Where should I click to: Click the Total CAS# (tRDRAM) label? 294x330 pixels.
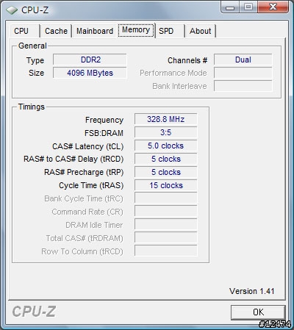click(x=85, y=239)
